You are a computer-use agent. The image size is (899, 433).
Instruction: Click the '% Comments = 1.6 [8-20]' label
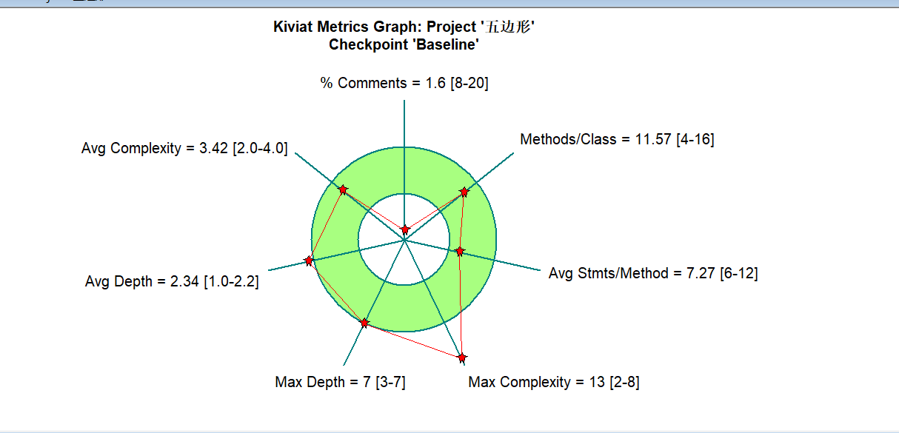pos(404,83)
